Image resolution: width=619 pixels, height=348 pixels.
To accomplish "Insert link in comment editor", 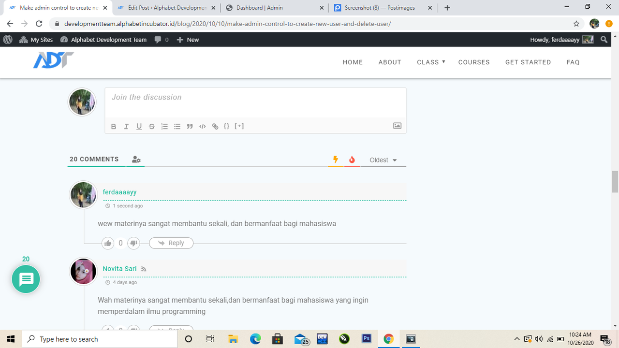I will tap(215, 126).
